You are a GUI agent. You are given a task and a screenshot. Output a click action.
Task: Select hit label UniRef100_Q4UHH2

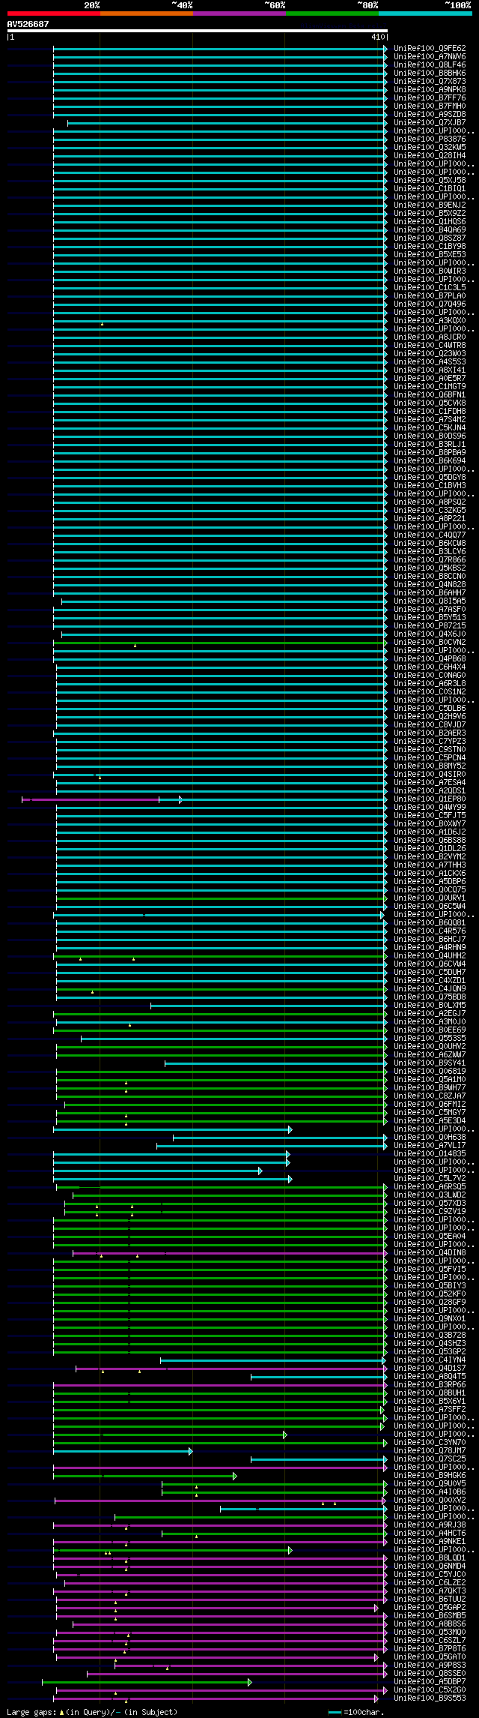[x=430, y=956]
